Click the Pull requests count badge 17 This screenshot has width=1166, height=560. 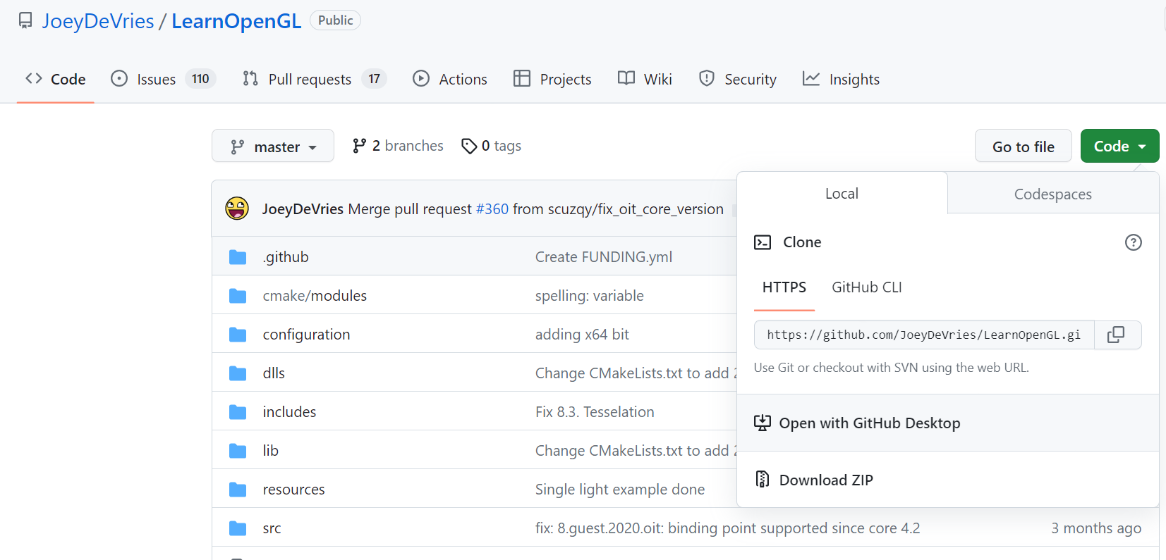click(374, 79)
